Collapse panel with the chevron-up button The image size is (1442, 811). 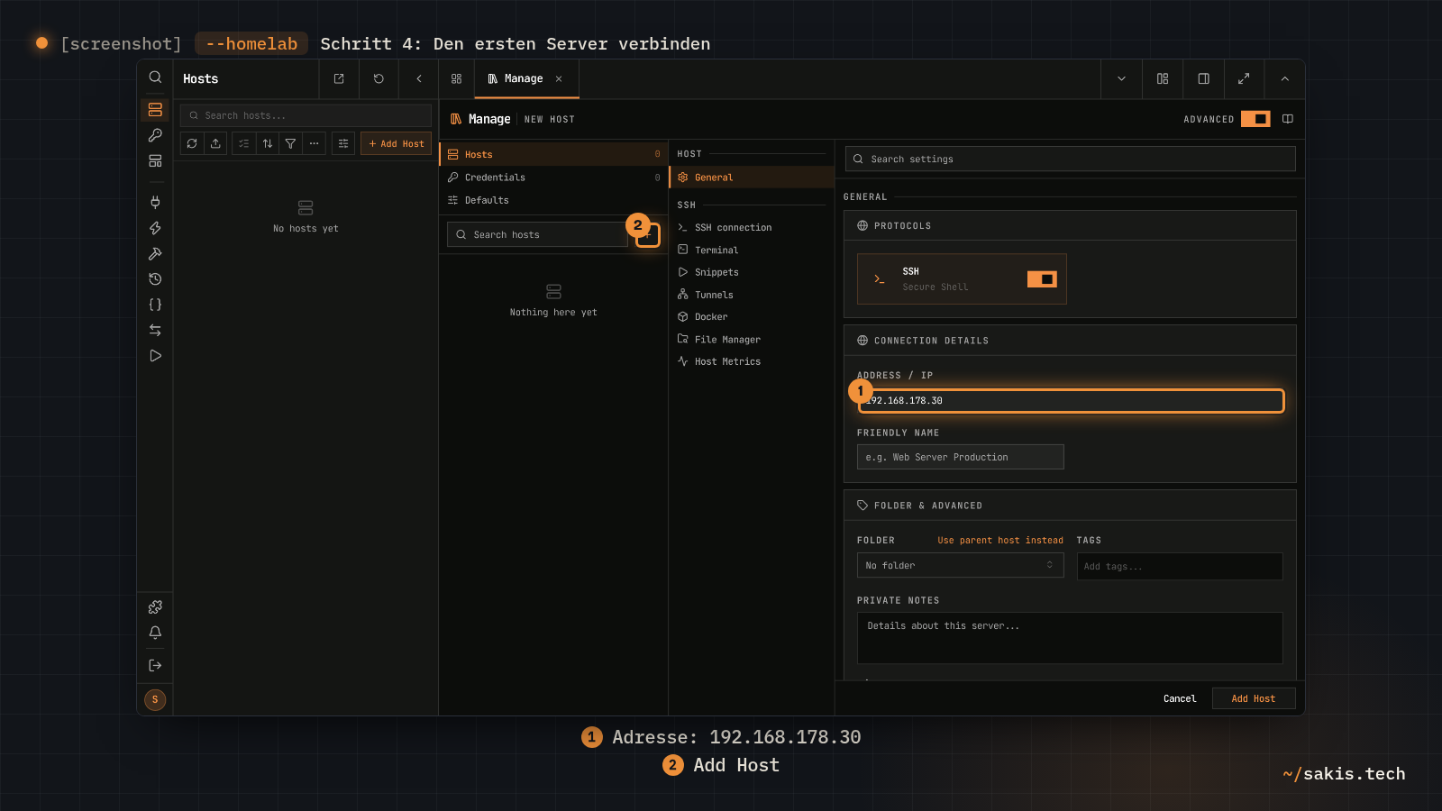(x=1285, y=78)
